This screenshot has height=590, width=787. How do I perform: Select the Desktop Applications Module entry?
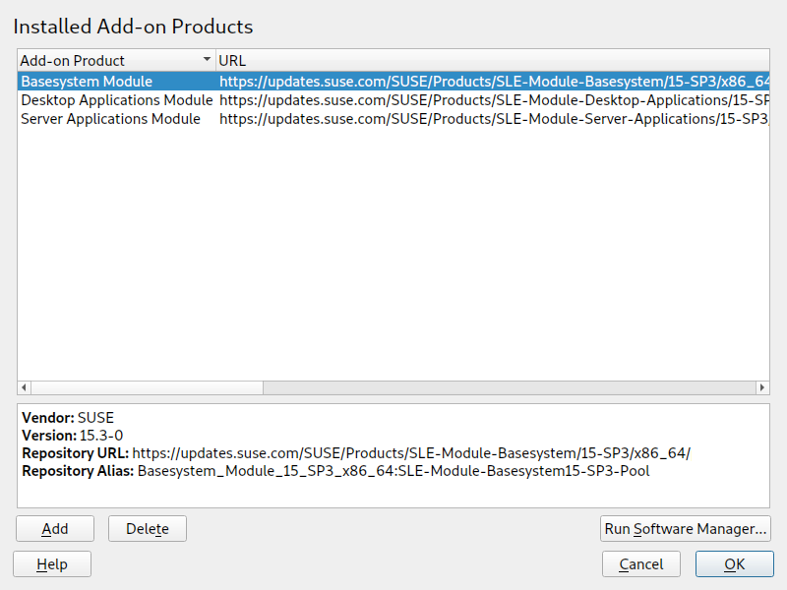(x=116, y=100)
